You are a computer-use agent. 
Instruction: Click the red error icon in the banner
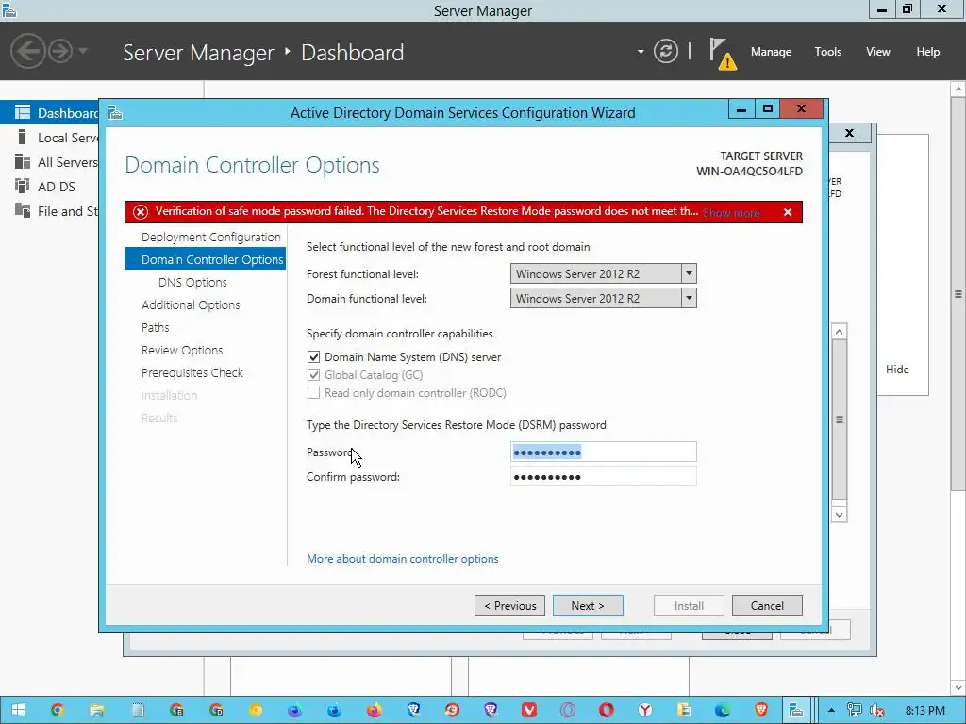[141, 212]
